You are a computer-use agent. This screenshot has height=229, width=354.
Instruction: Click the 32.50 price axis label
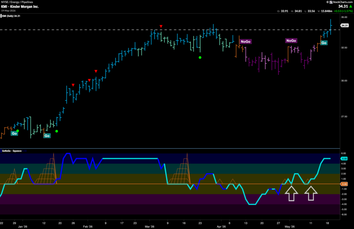pyautogui.click(x=344, y=48)
